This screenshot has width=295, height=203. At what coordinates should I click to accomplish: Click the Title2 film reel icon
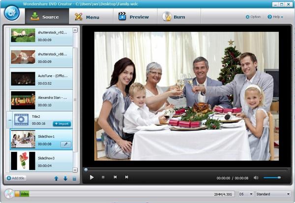click(x=22, y=119)
